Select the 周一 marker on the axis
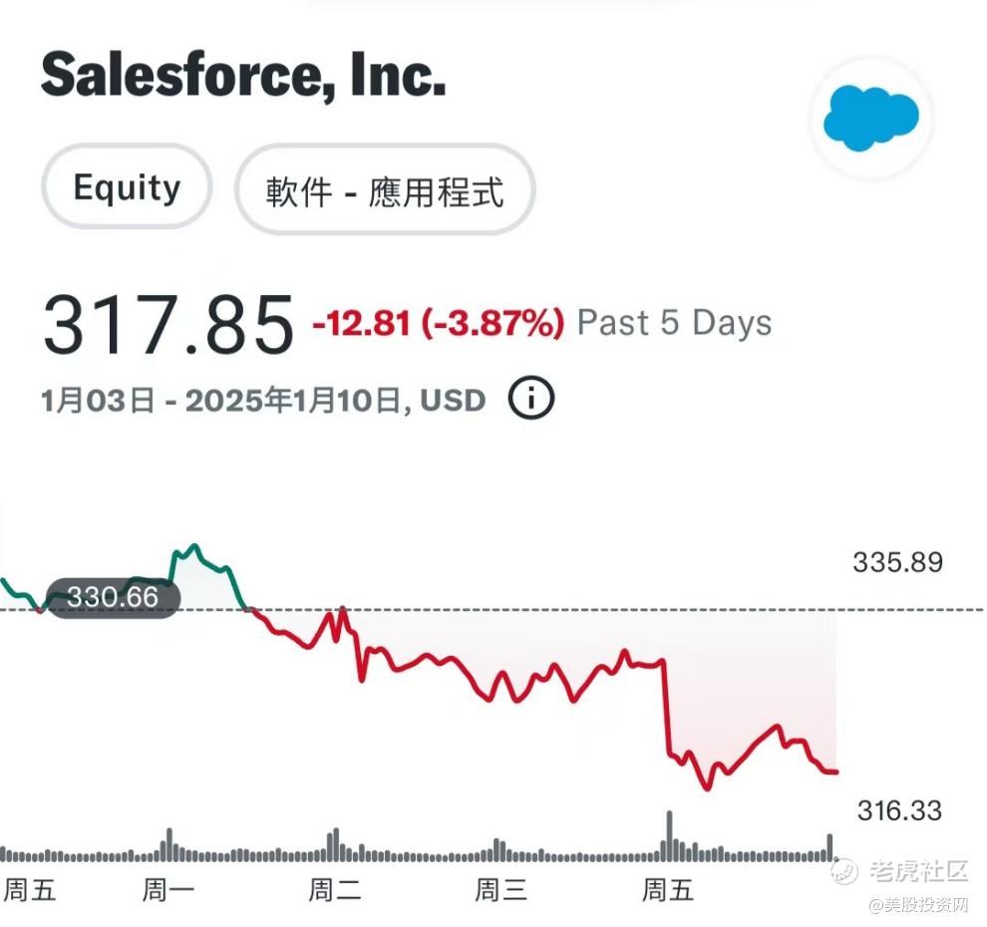The width and height of the screenshot is (987, 927). [167, 889]
